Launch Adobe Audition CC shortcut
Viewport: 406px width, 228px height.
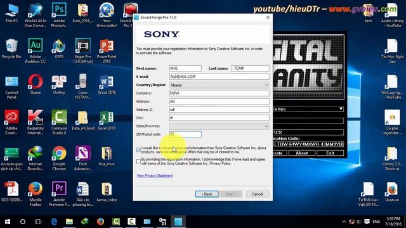pos(36,51)
